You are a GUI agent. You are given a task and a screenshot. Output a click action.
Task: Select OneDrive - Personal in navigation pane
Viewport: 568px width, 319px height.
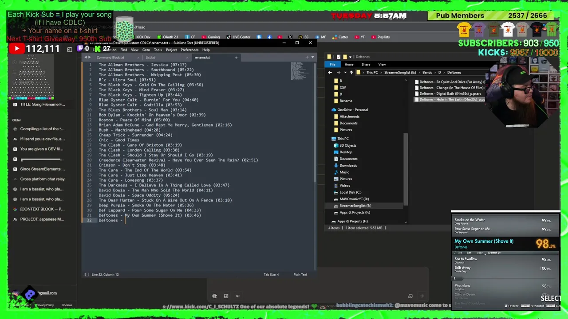click(352, 110)
